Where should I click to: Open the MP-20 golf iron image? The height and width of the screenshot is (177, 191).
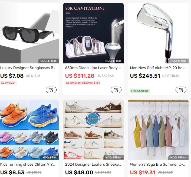[158, 33]
